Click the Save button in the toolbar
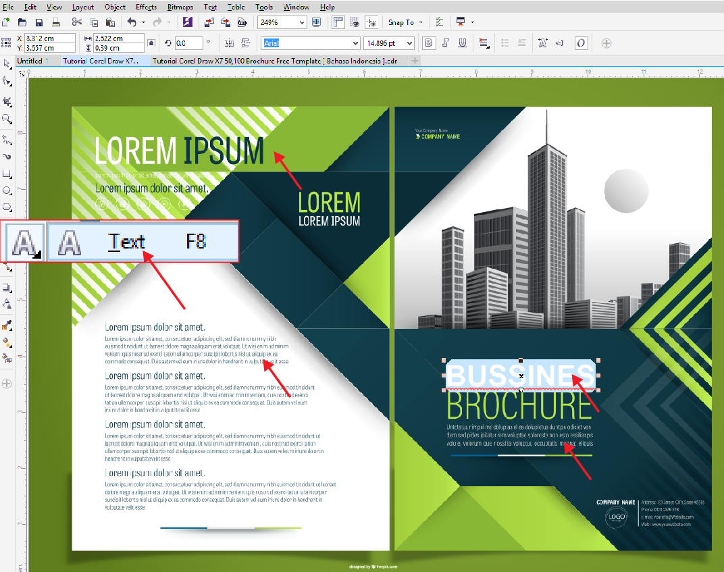Viewport: 724px width, 572px height. [x=40, y=22]
